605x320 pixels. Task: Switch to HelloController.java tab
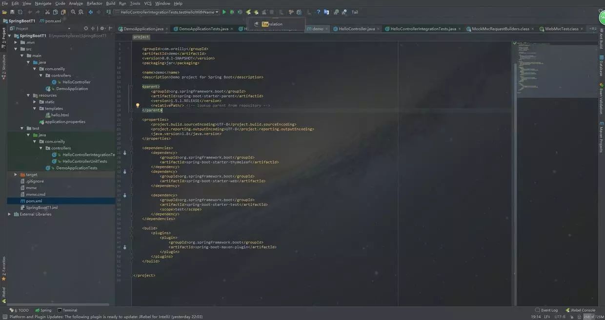click(x=357, y=29)
